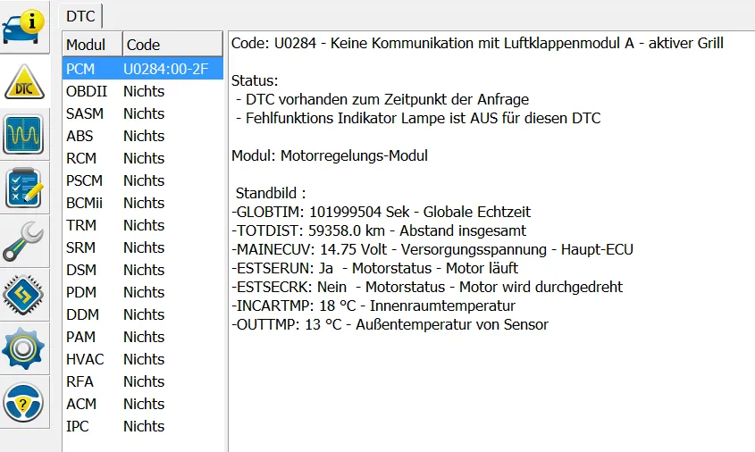Select the IPC module row
The width and height of the screenshot is (755, 452).
(x=78, y=426)
